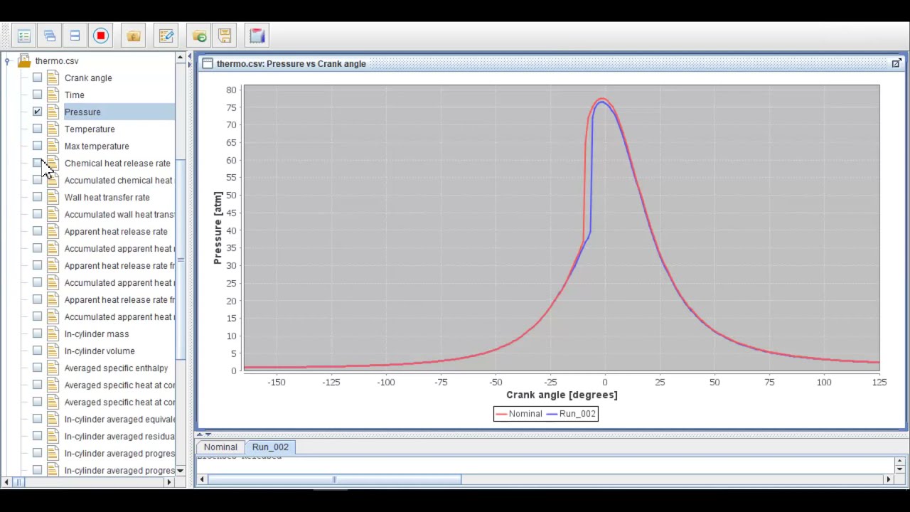Click the Nominal legend entry

point(519,414)
